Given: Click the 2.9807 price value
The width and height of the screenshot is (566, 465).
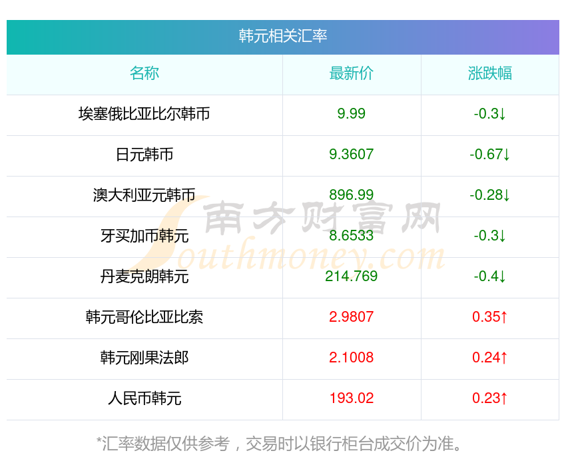Looking at the screenshot, I should (351, 317).
